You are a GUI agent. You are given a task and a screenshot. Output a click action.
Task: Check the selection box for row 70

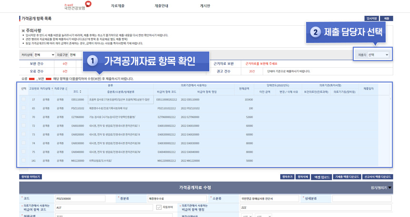click(23, 117)
